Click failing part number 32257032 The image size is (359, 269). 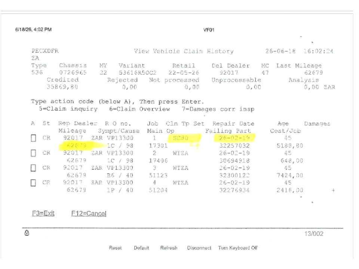[x=234, y=146]
